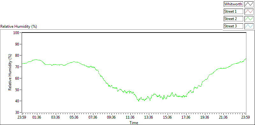The width and height of the screenshot is (255, 125).
Task: Click the 13:36 time axis marker
Action: tap(149, 118)
